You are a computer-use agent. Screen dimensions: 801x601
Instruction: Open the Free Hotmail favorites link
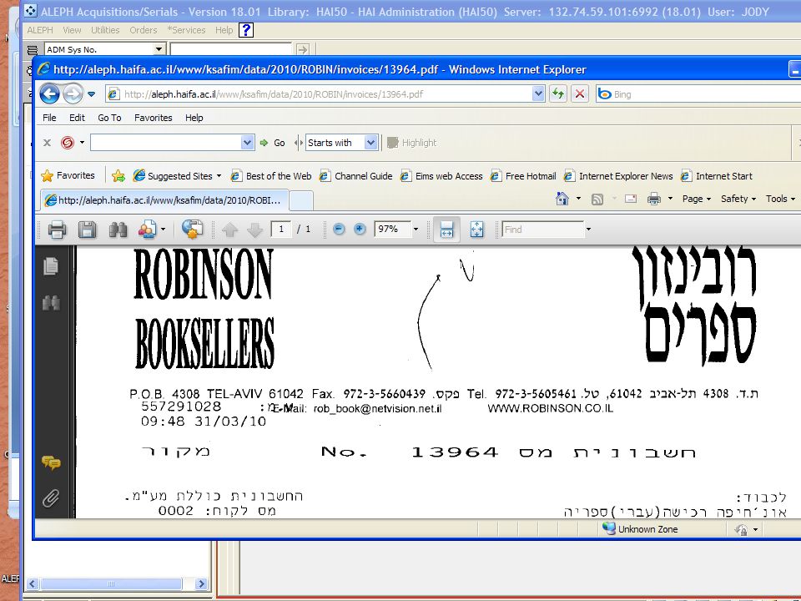tap(524, 176)
